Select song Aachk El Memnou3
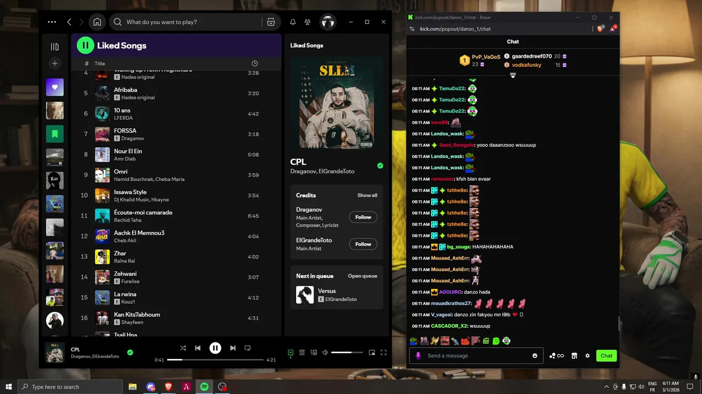The image size is (702, 394). click(x=176, y=236)
